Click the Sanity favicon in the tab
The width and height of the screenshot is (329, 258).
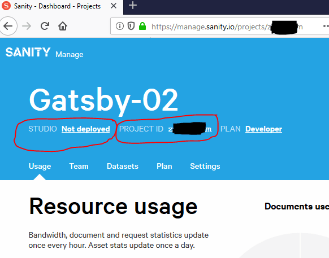(x=6, y=6)
